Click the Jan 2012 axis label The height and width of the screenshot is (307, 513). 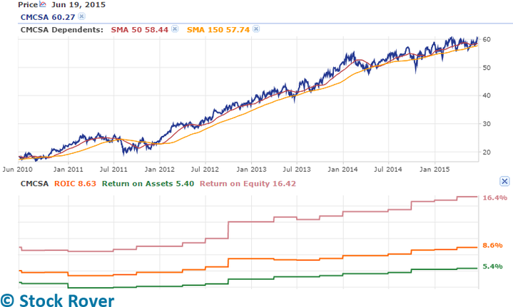[x=160, y=170]
